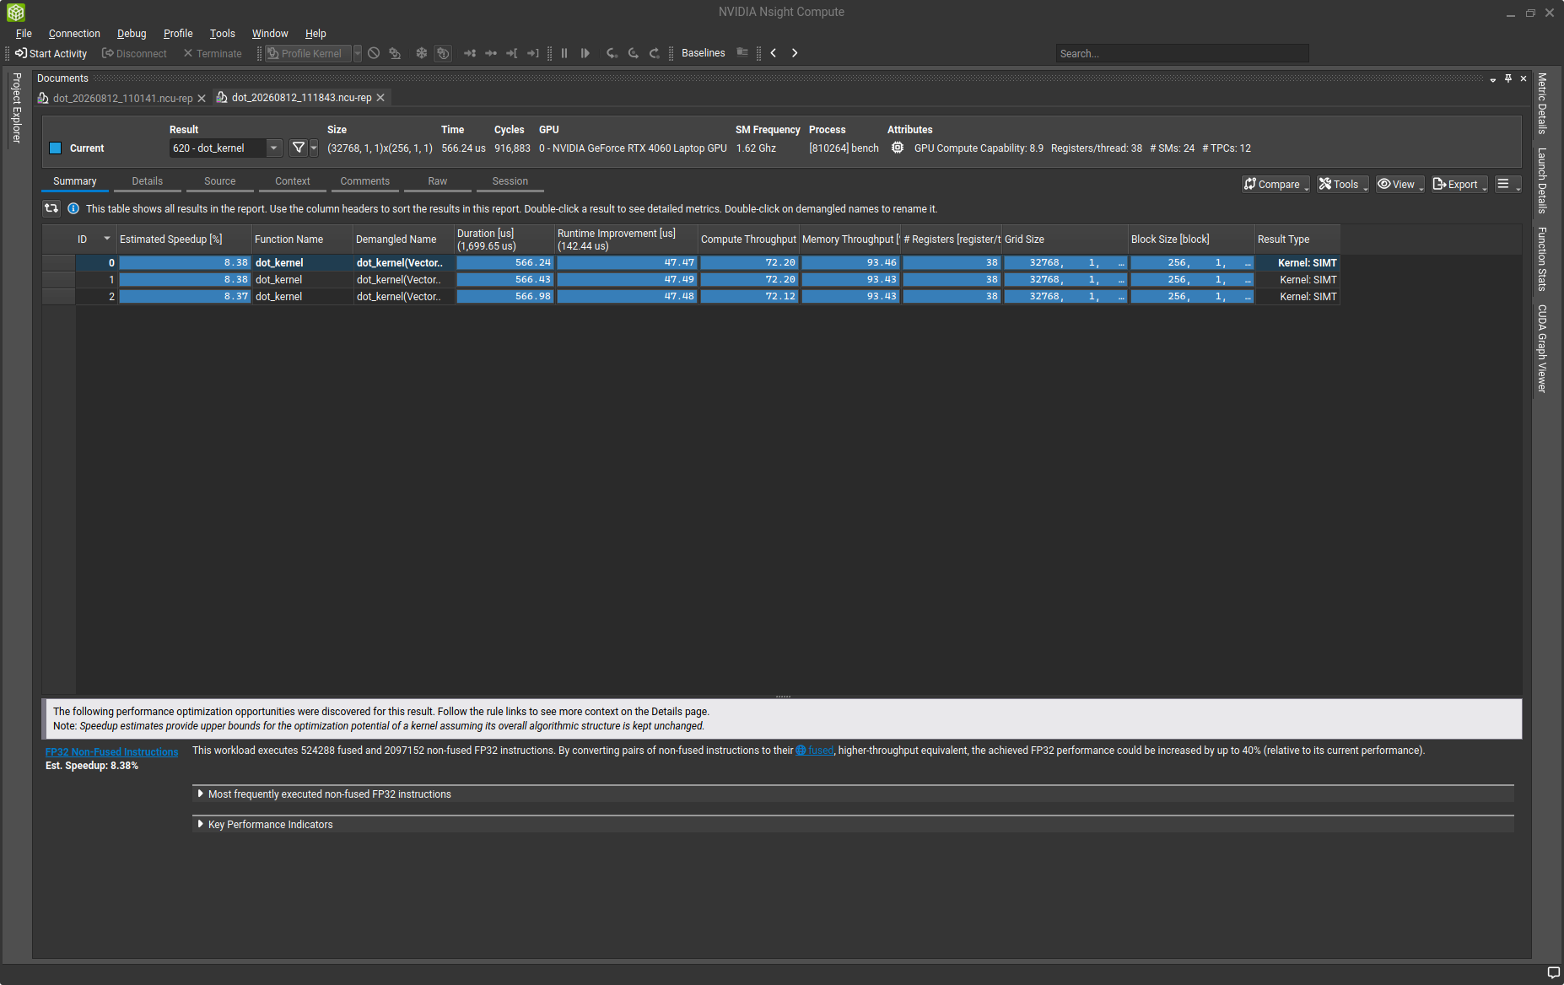
Task: Click the apply-rules refresh icon beside the info message
Action: point(51,208)
